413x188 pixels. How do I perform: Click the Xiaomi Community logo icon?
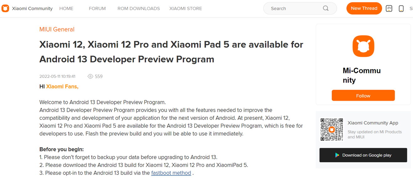[x=5, y=8]
